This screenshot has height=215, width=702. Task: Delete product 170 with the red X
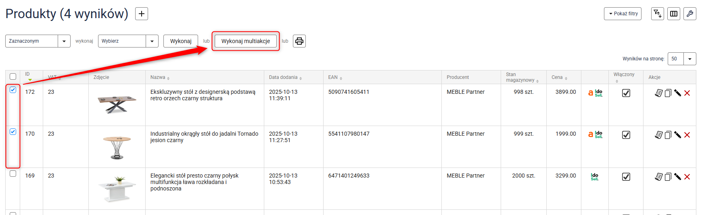(x=687, y=135)
